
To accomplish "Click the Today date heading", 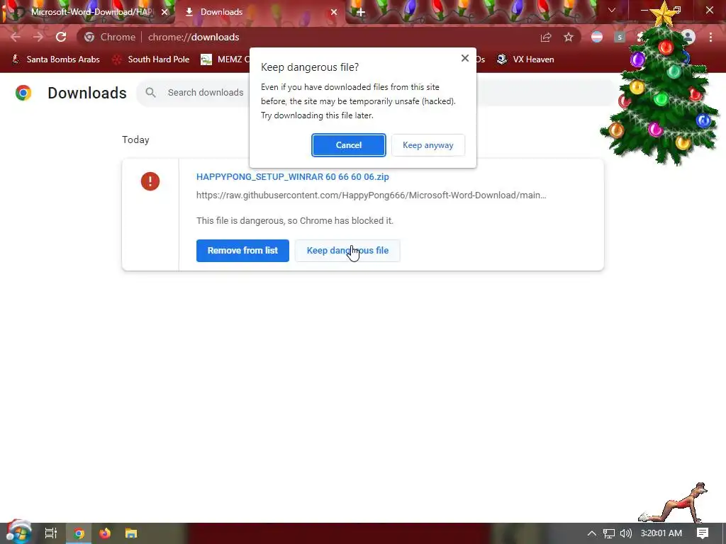I will click(x=135, y=140).
